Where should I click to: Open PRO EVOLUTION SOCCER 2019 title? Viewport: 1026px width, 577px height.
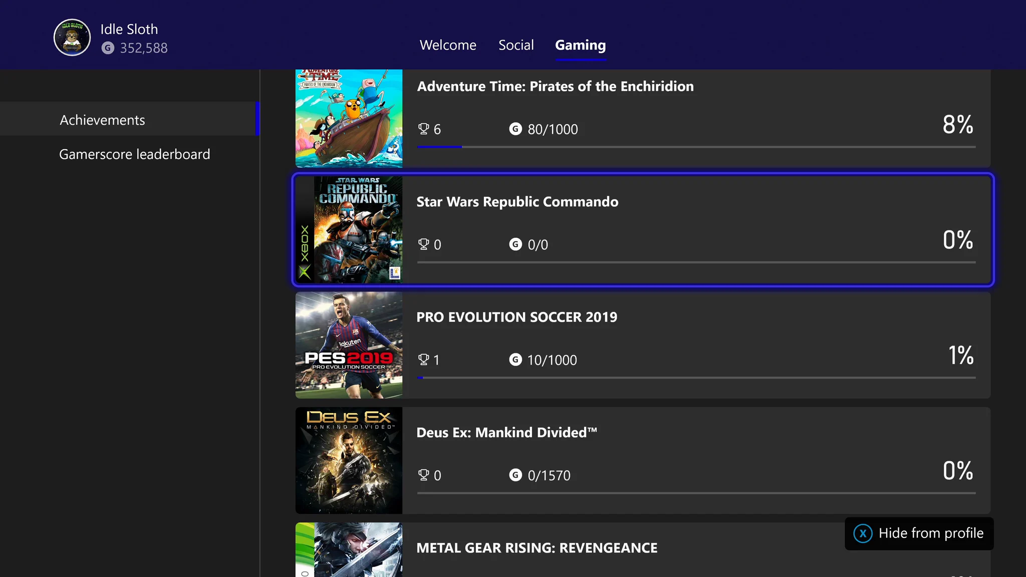[517, 317]
